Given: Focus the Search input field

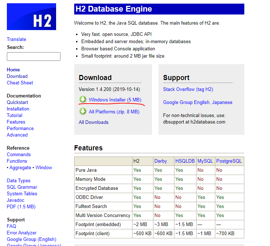Looking at the screenshot, I should coord(34,57).
